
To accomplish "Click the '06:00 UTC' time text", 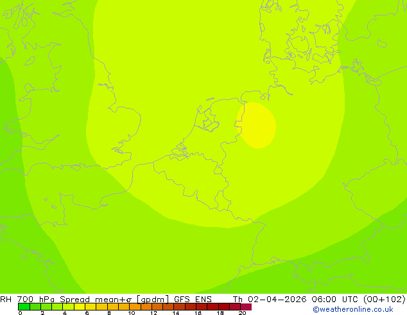I will tap(335, 299).
